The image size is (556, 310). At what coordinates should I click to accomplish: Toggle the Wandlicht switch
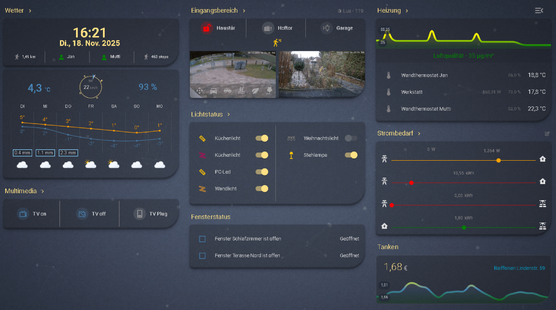pos(262,188)
